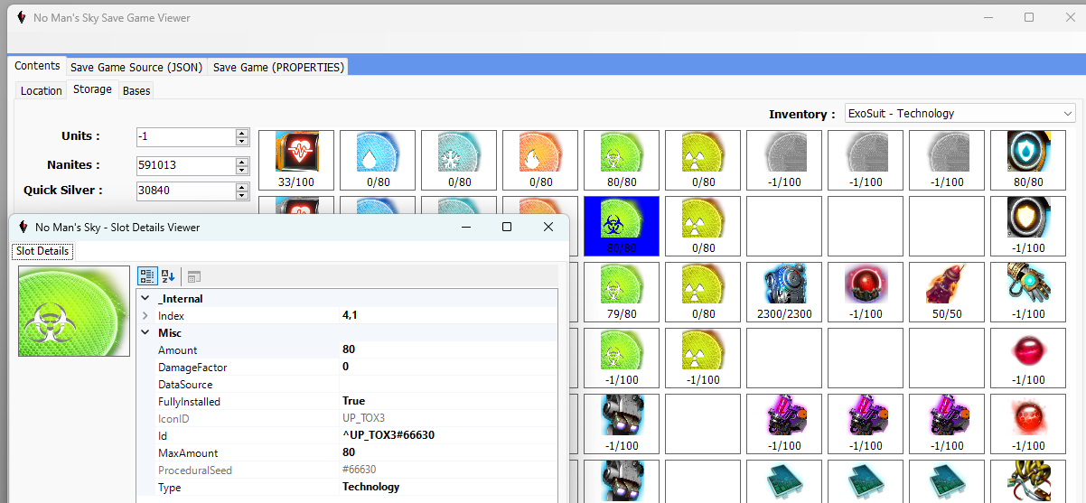Select the Amount property row
Image resolution: width=1086 pixels, height=503 pixels.
coord(347,350)
